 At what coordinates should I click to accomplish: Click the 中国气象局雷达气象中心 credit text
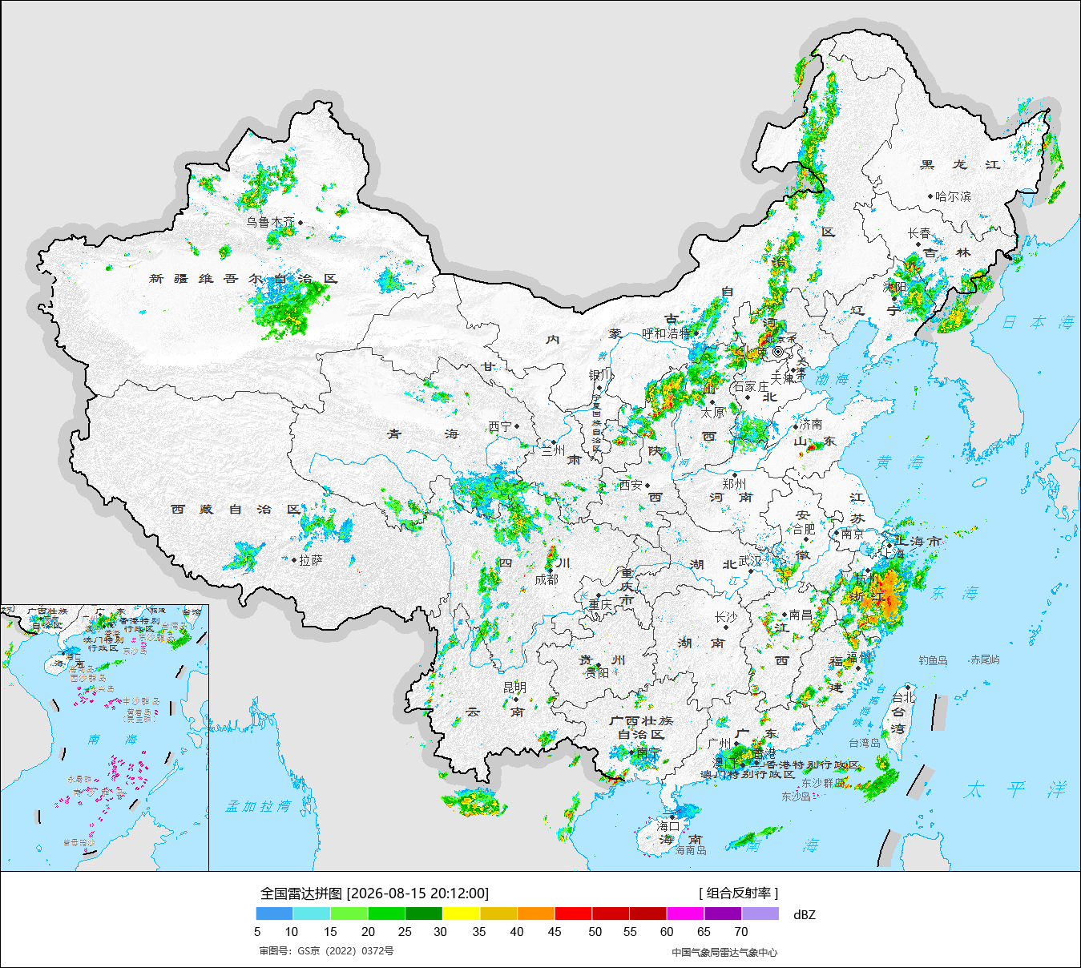pos(724,952)
